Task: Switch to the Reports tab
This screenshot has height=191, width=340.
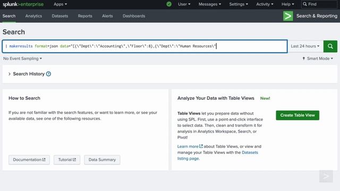Action: [x=85, y=16]
